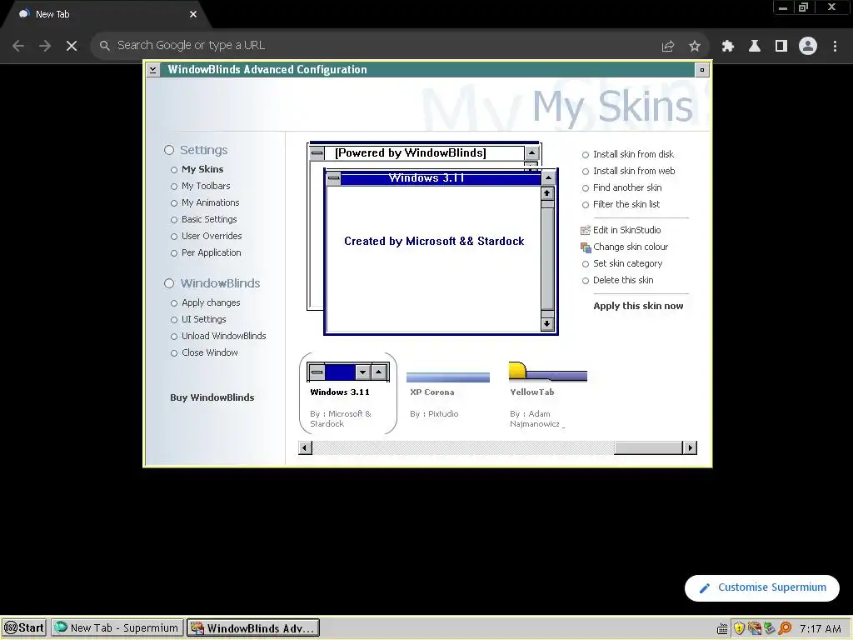853x640 pixels.
Task: Click the Customise Supermium button
Action: coord(761,588)
